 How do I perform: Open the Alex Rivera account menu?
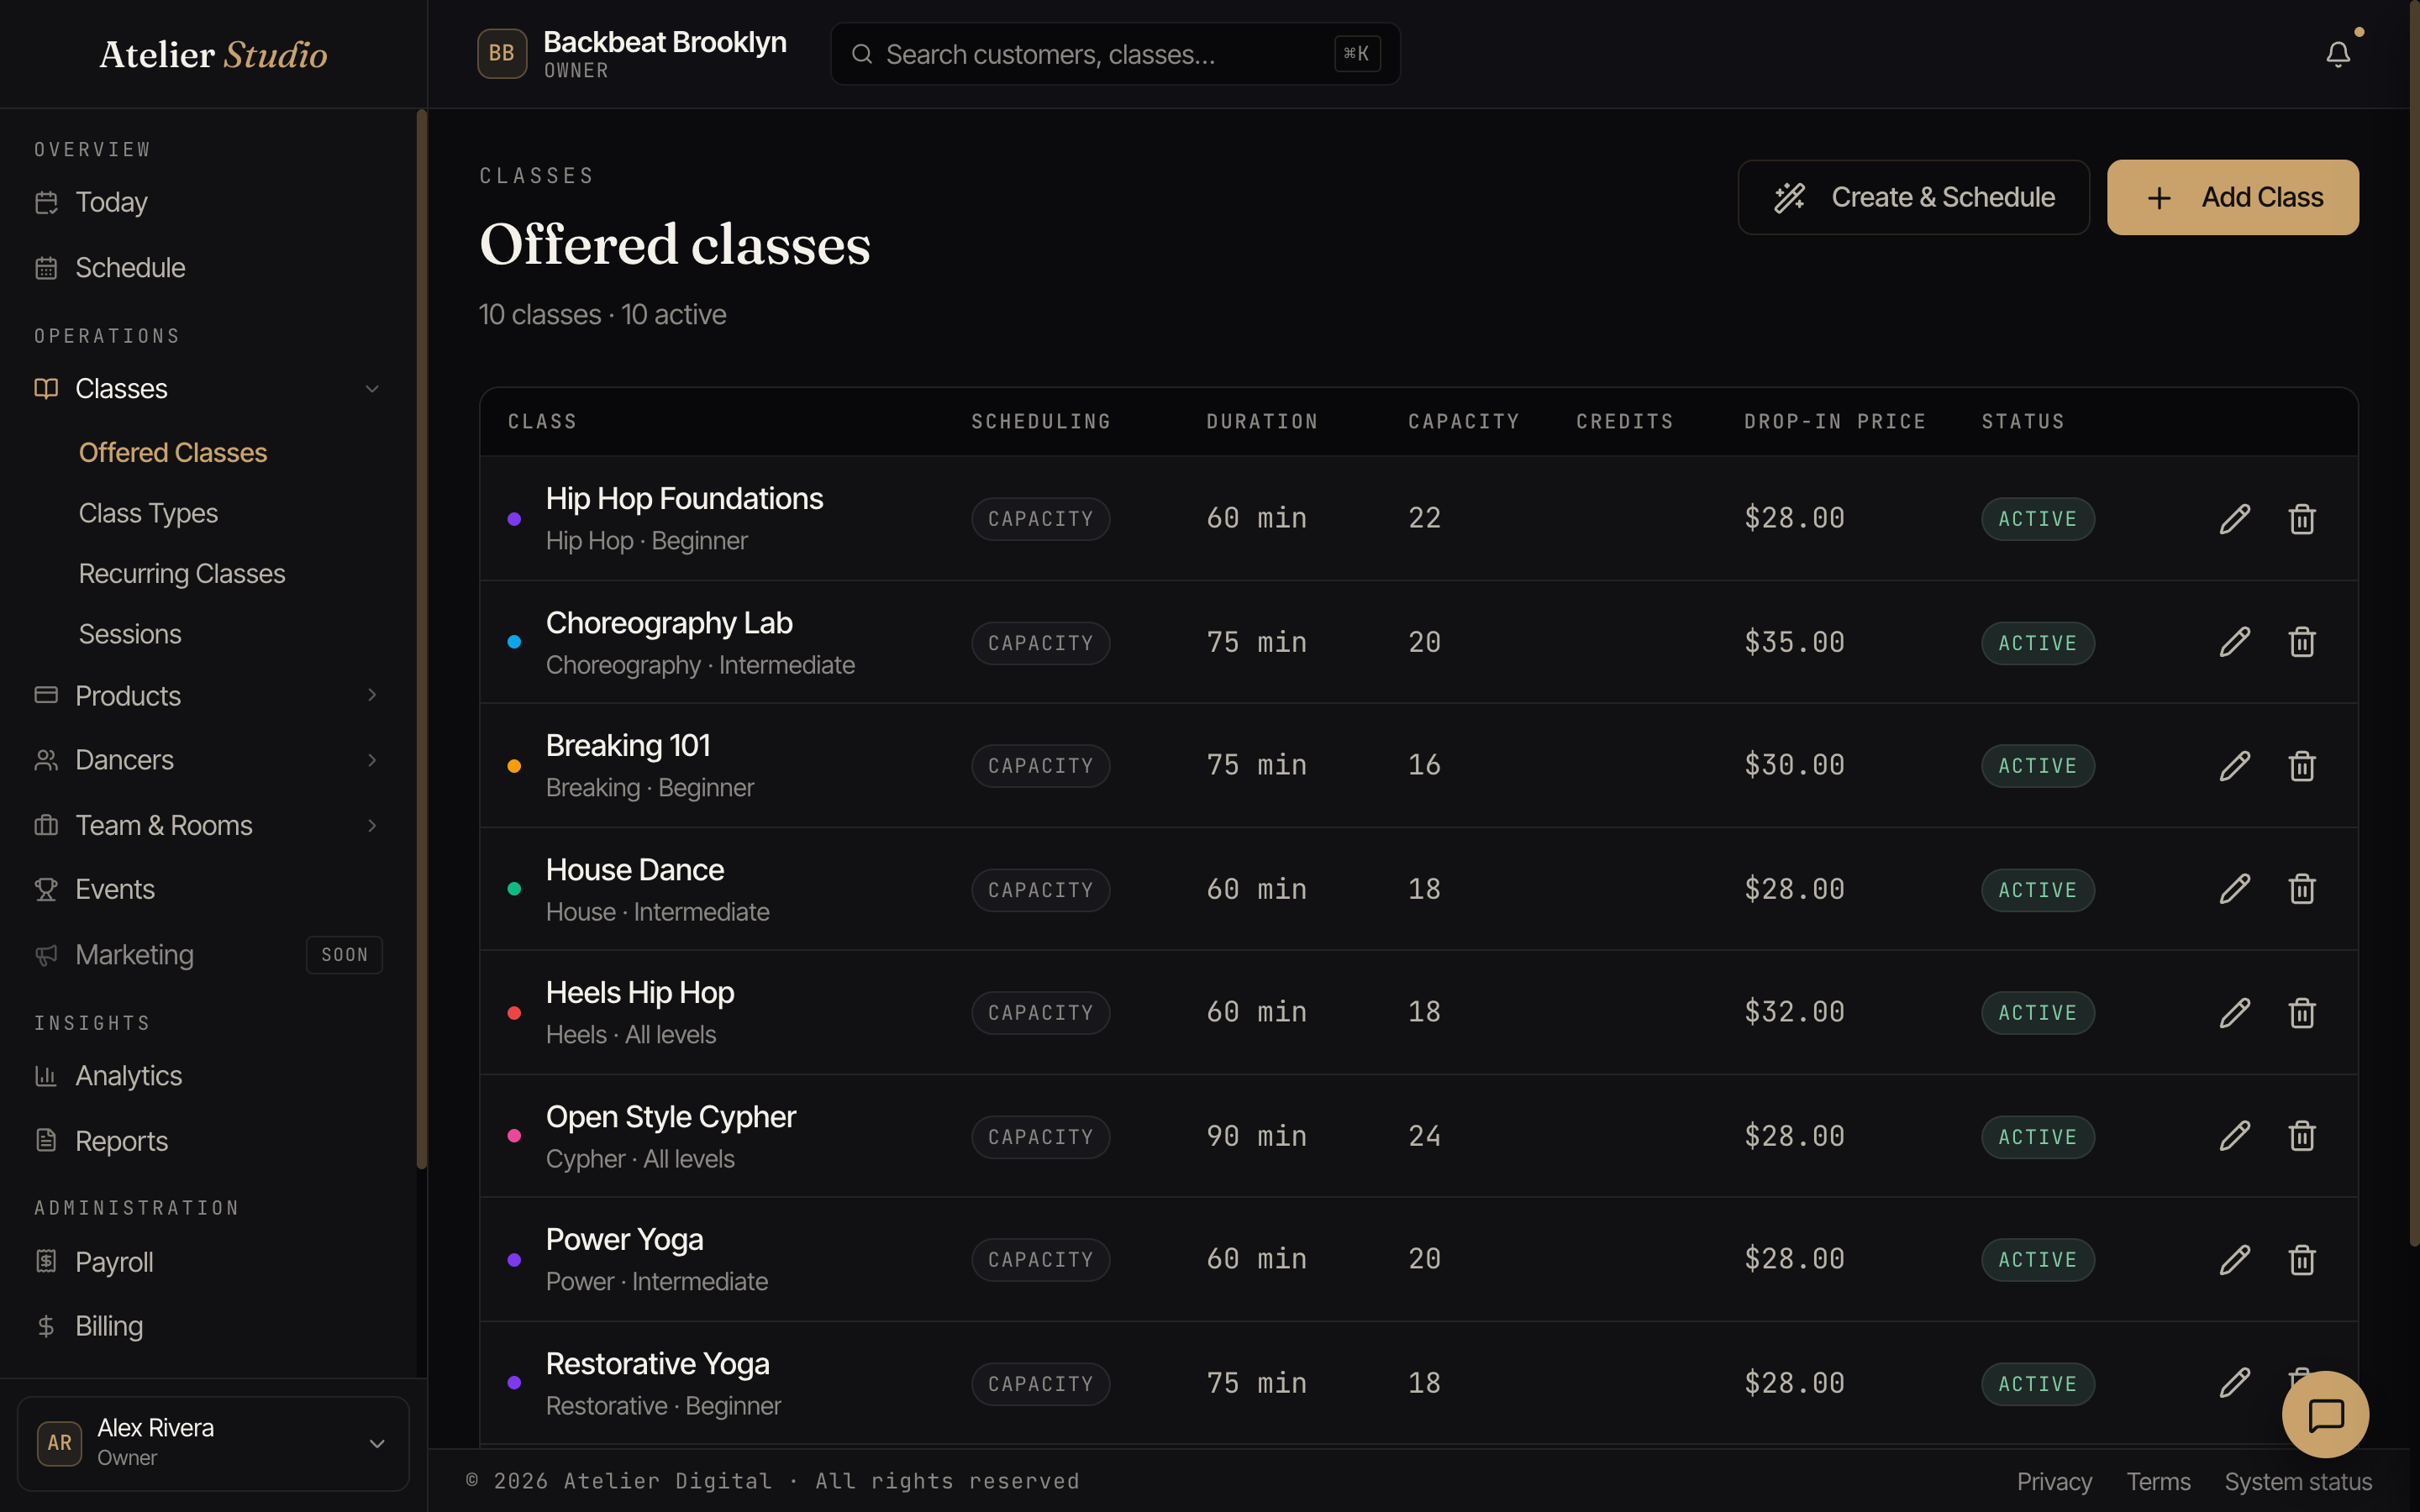click(213, 1443)
